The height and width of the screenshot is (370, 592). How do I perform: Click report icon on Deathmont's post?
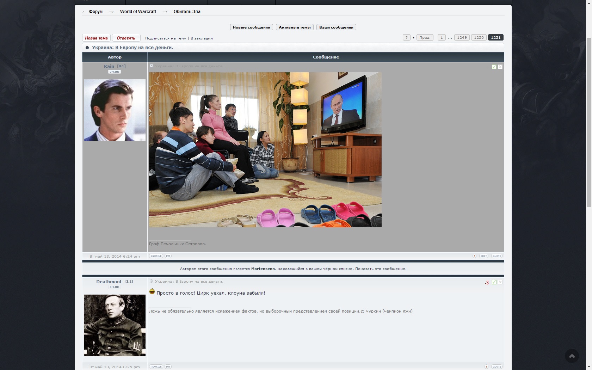pyautogui.click(x=486, y=367)
